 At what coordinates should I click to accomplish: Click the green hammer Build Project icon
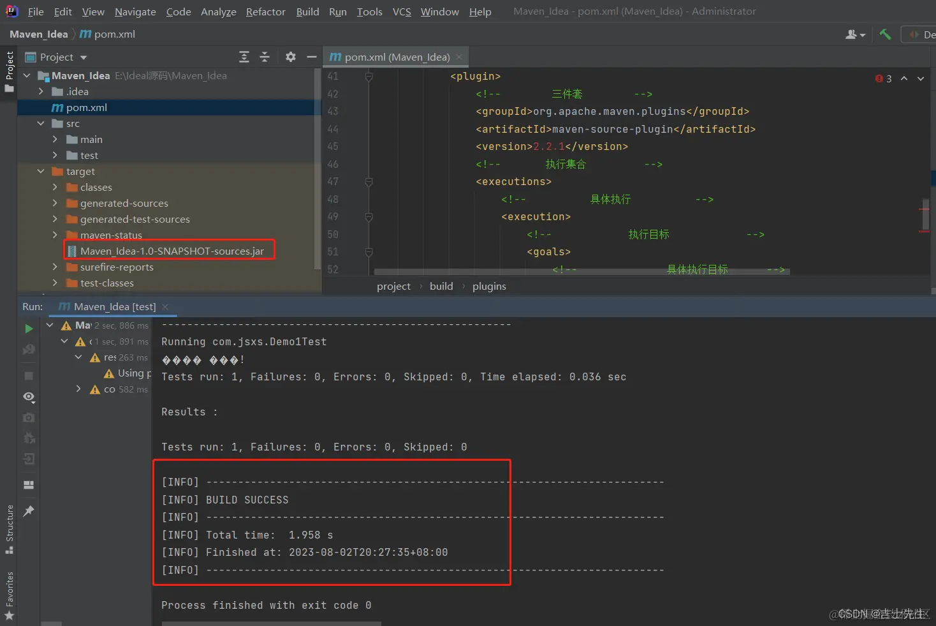click(885, 34)
